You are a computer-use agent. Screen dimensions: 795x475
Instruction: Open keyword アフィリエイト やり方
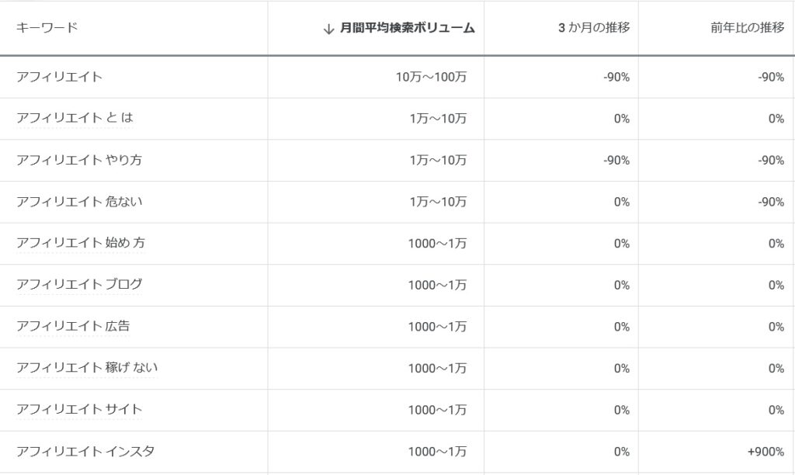[x=79, y=160]
